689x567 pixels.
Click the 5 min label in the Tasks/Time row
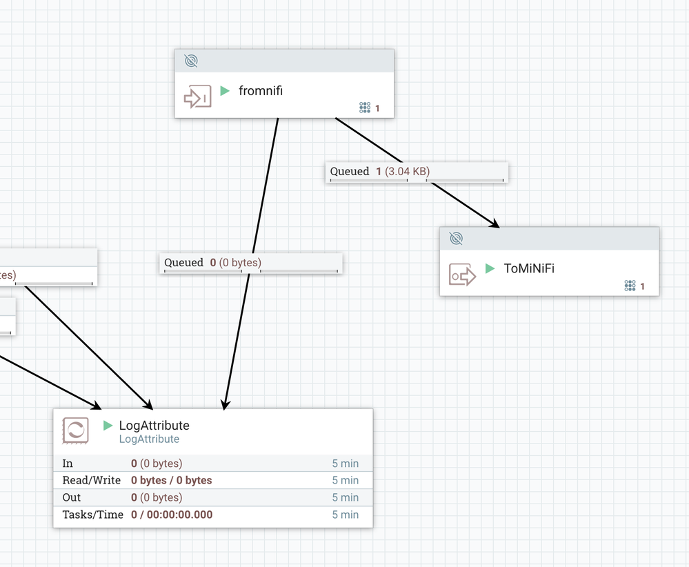point(346,515)
